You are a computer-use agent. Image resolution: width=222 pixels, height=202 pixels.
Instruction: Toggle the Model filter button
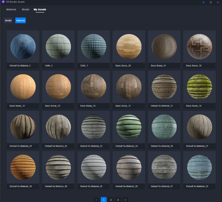click(x=8, y=20)
